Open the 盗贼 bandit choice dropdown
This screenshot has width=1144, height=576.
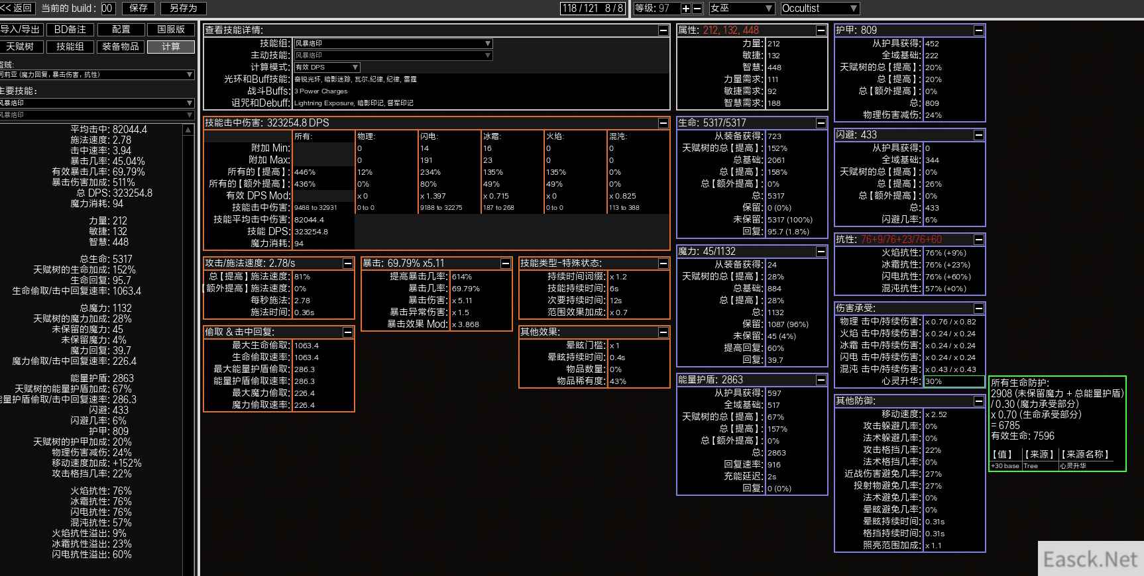pos(96,75)
